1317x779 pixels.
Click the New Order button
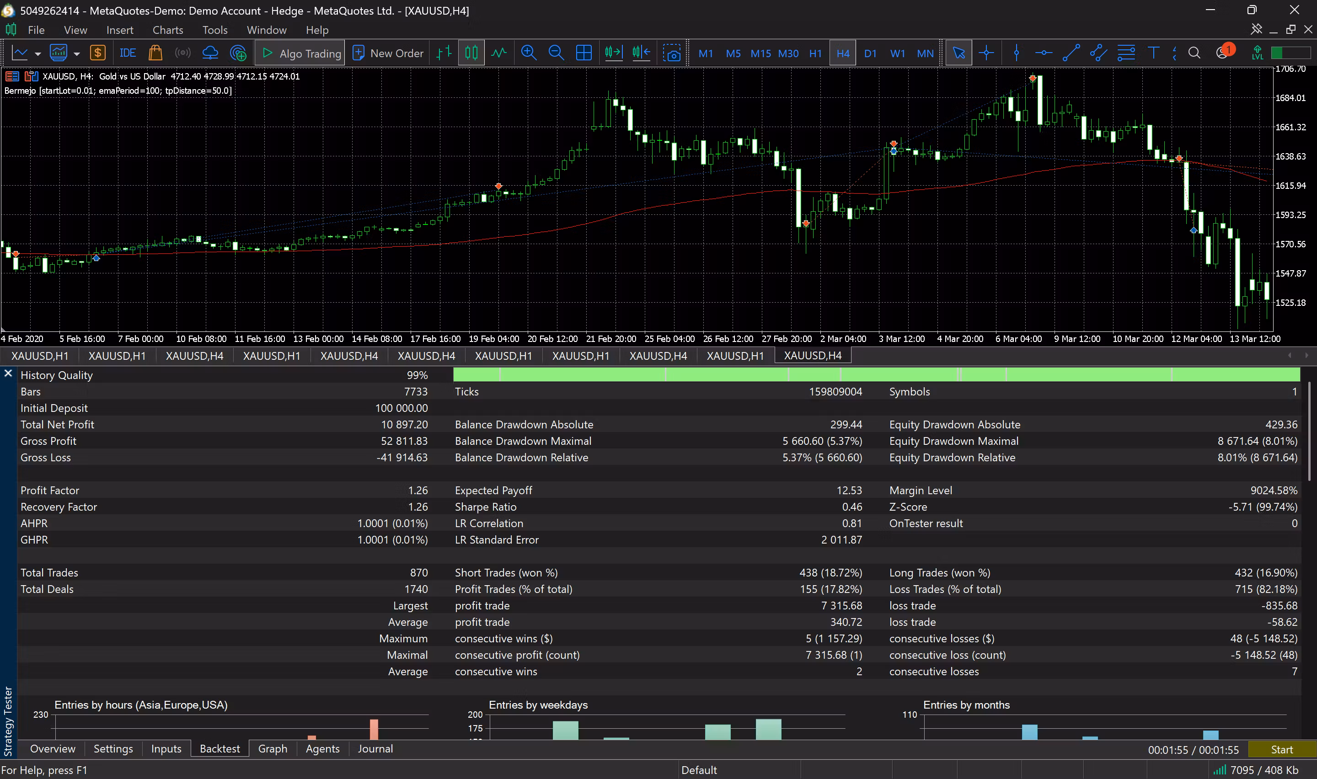click(x=388, y=53)
